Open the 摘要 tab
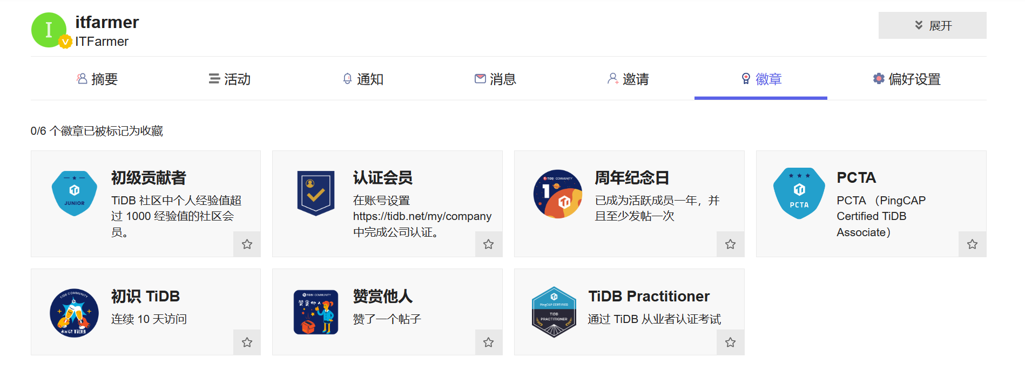1025x392 pixels. (x=97, y=79)
